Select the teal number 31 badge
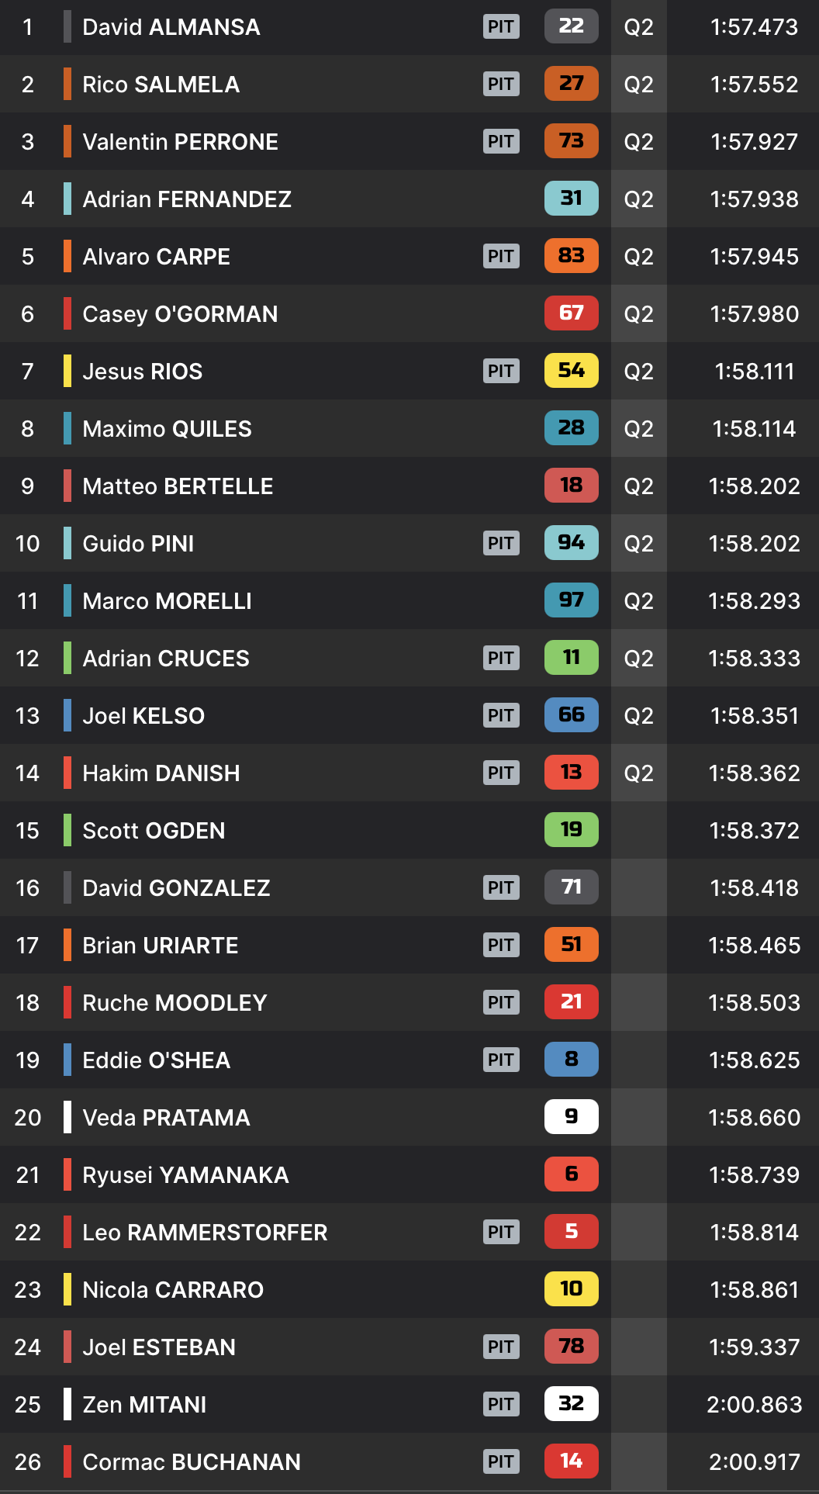 (x=572, y=199)
